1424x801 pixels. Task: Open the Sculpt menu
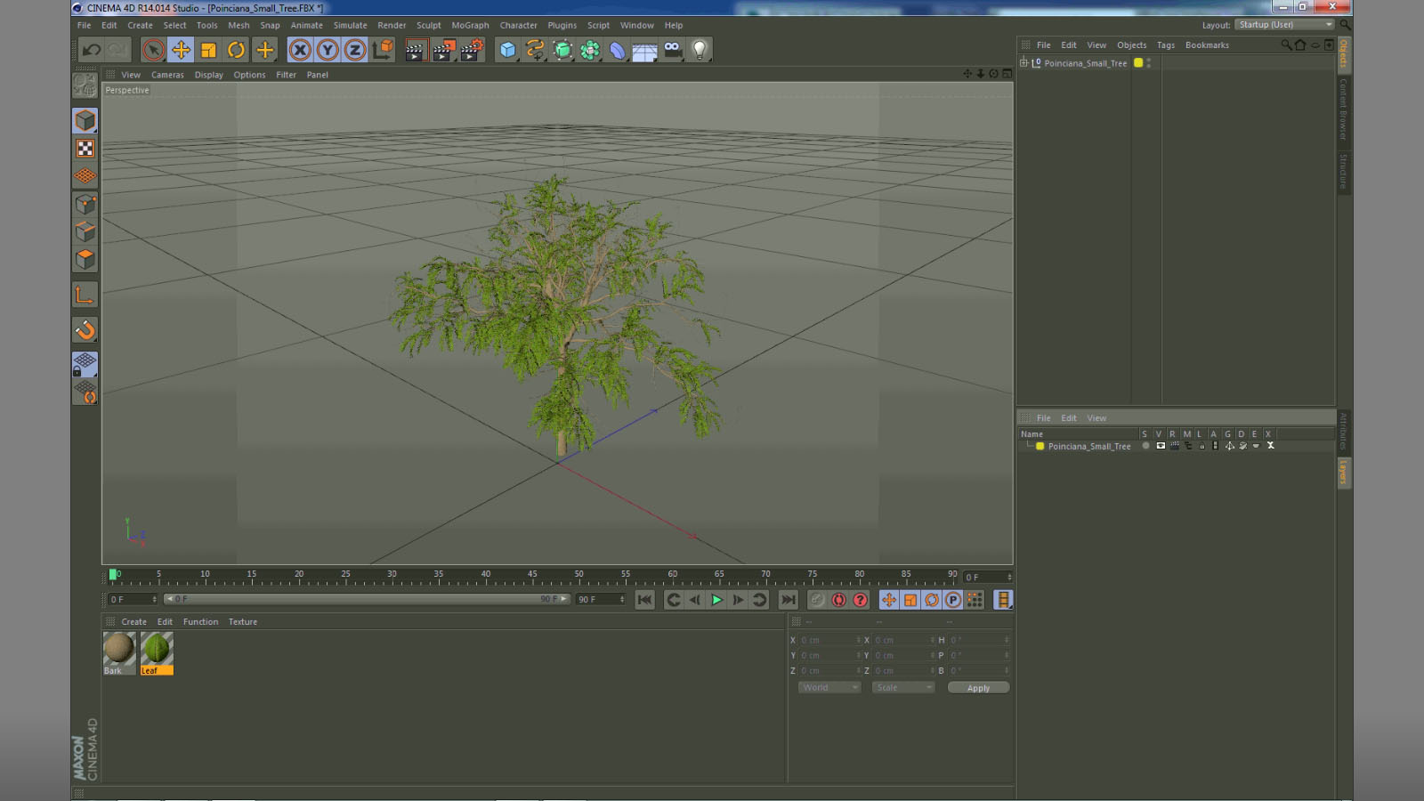tap(429, 26)
